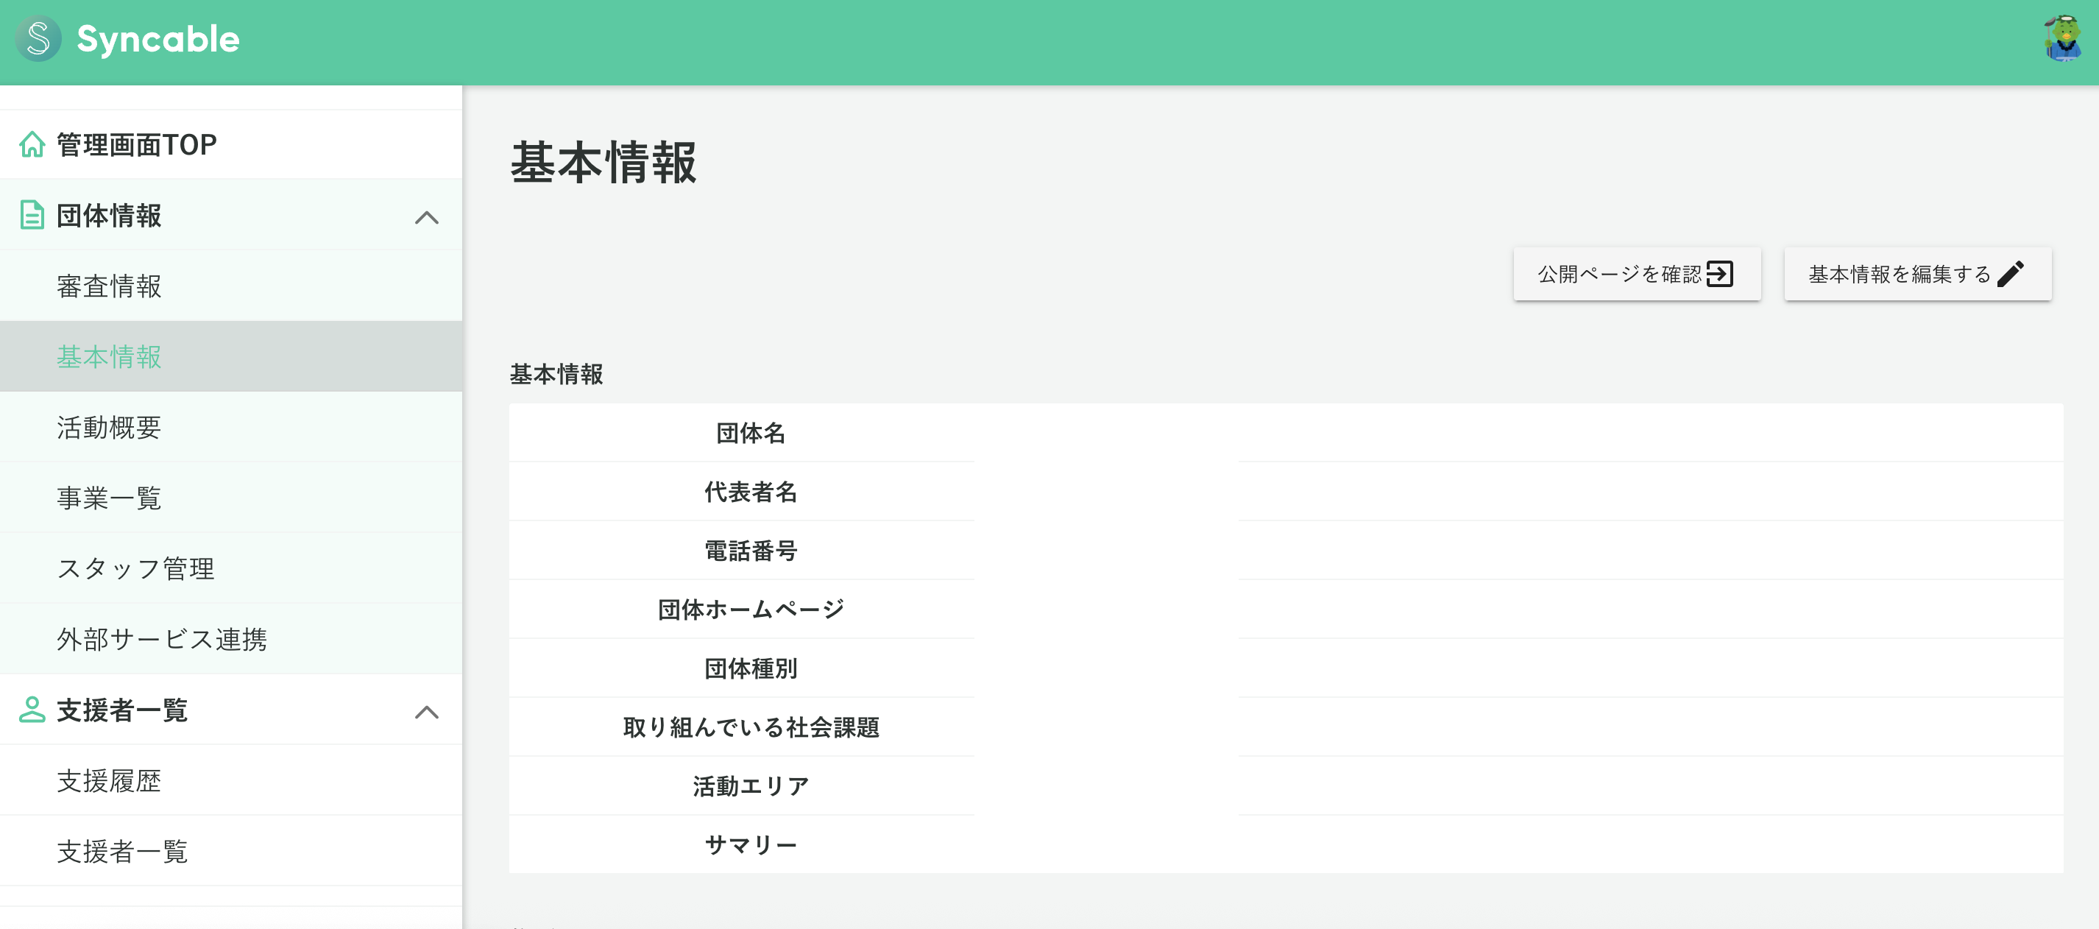
Task: Collapse the 団体情報 section with its chevron
Action: (426, 216)
